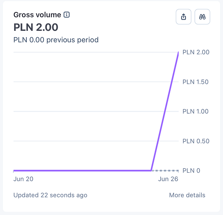The image size is (223, 215).
Task: Click the PLN 1.00 y-axis label
Action: pyautogui.click(x=195, y=111)
